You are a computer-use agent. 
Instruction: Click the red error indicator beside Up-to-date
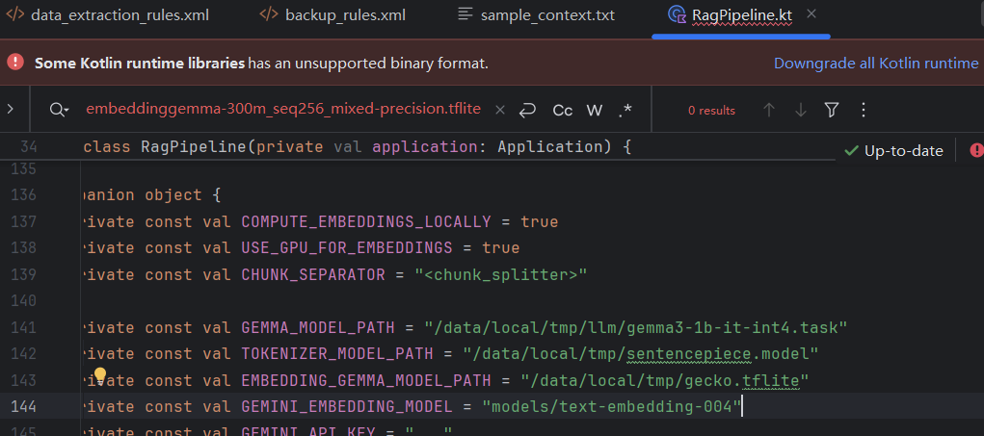(976, 150)
